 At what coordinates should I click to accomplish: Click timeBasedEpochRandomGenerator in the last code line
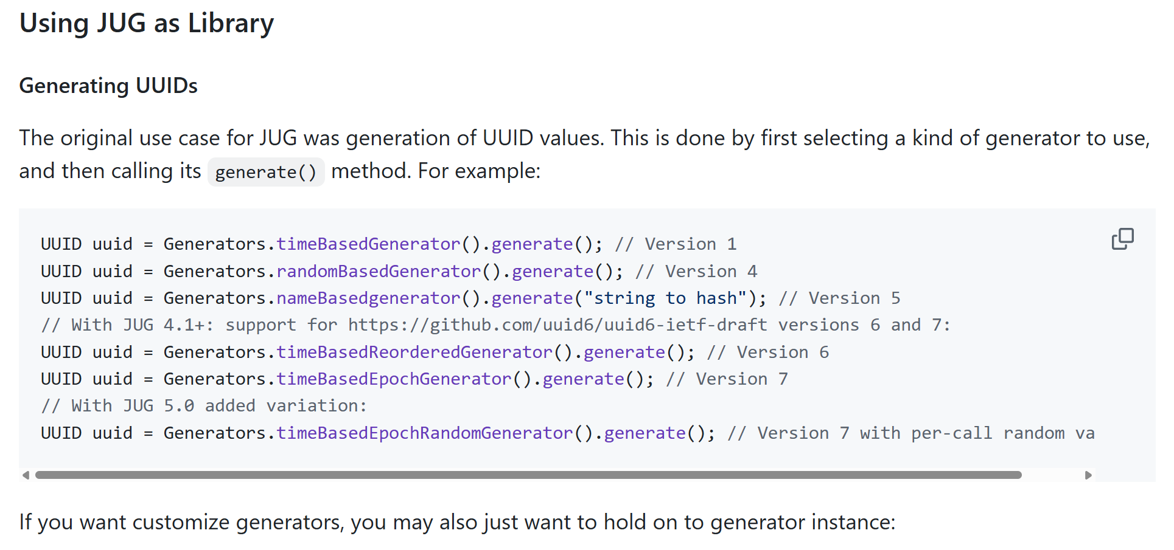[425, 433]
